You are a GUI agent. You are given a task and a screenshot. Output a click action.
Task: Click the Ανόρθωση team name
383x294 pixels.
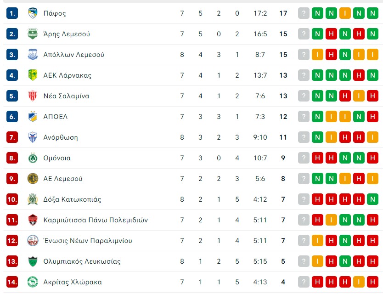tap(61, 137)
